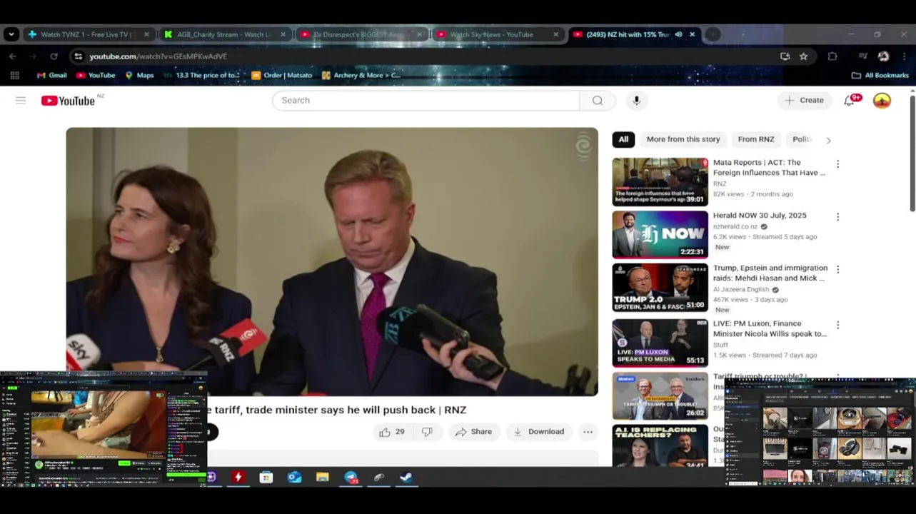This screenshot has height=514, width=916.
Task: Open the tab search dropdown arrow
Action: (11, 34)
